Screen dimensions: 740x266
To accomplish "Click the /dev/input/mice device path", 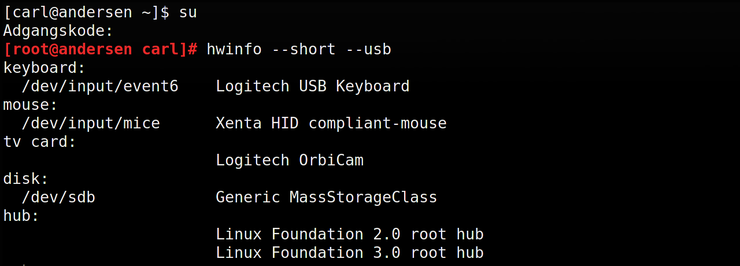I will tap(91, 123).
